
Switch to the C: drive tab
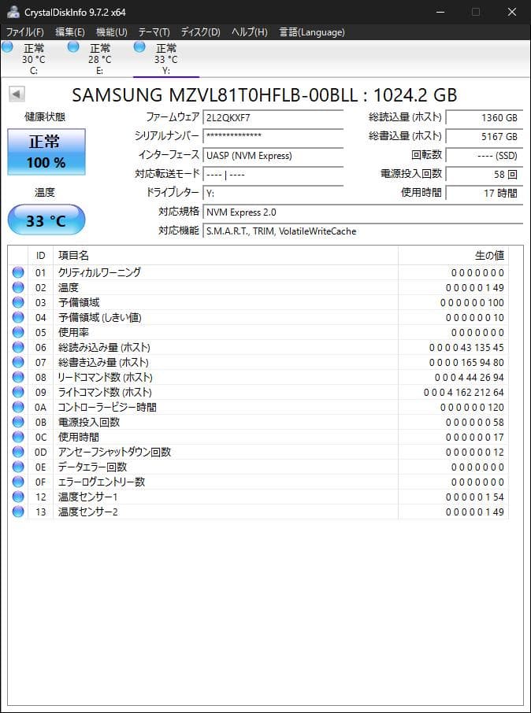(x=34, y=59)
